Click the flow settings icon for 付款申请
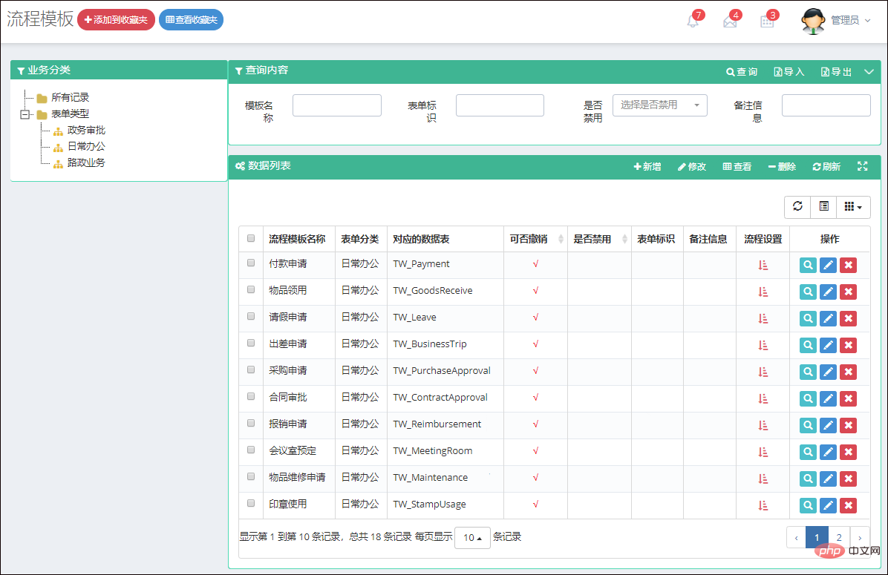The image size is (888, 575). coord(763,265)
